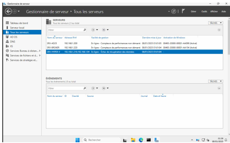The width and height of the screenshot is (230, 143).
Task: Click IP address 192.168.1.220
Action: pyautogui.click(x=71, y=48)
